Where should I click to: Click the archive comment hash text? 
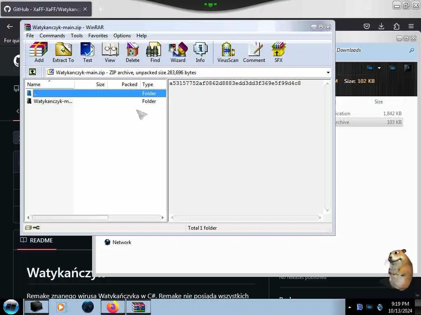(x=235, y=83)
